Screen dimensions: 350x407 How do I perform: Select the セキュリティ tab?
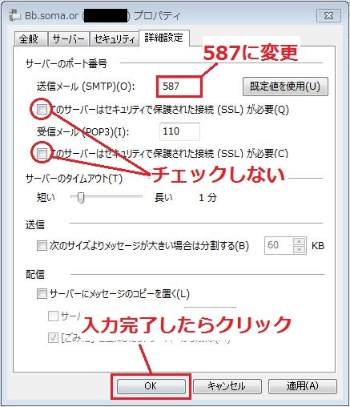(114, 39)
